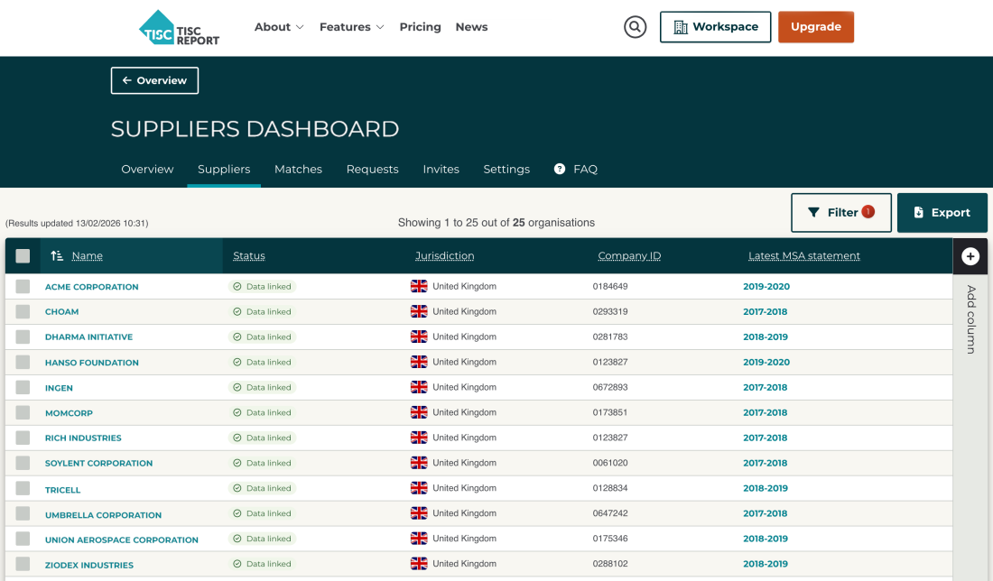
Task: Expand the Features dropdown menu
Action: click(x=351, y=27)
